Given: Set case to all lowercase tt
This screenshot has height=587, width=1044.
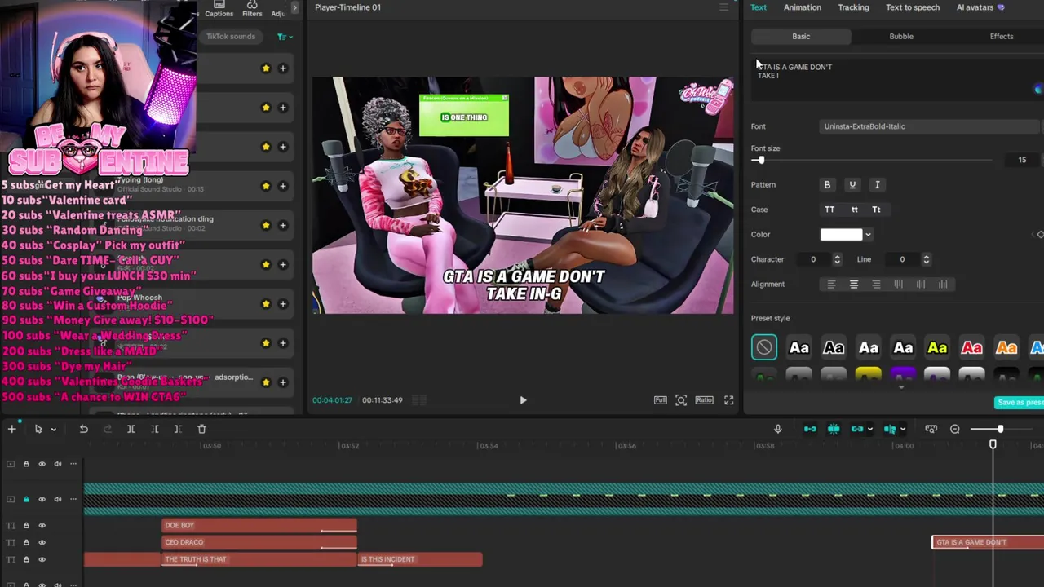Looking at the screenshot, I should (854, 210).
